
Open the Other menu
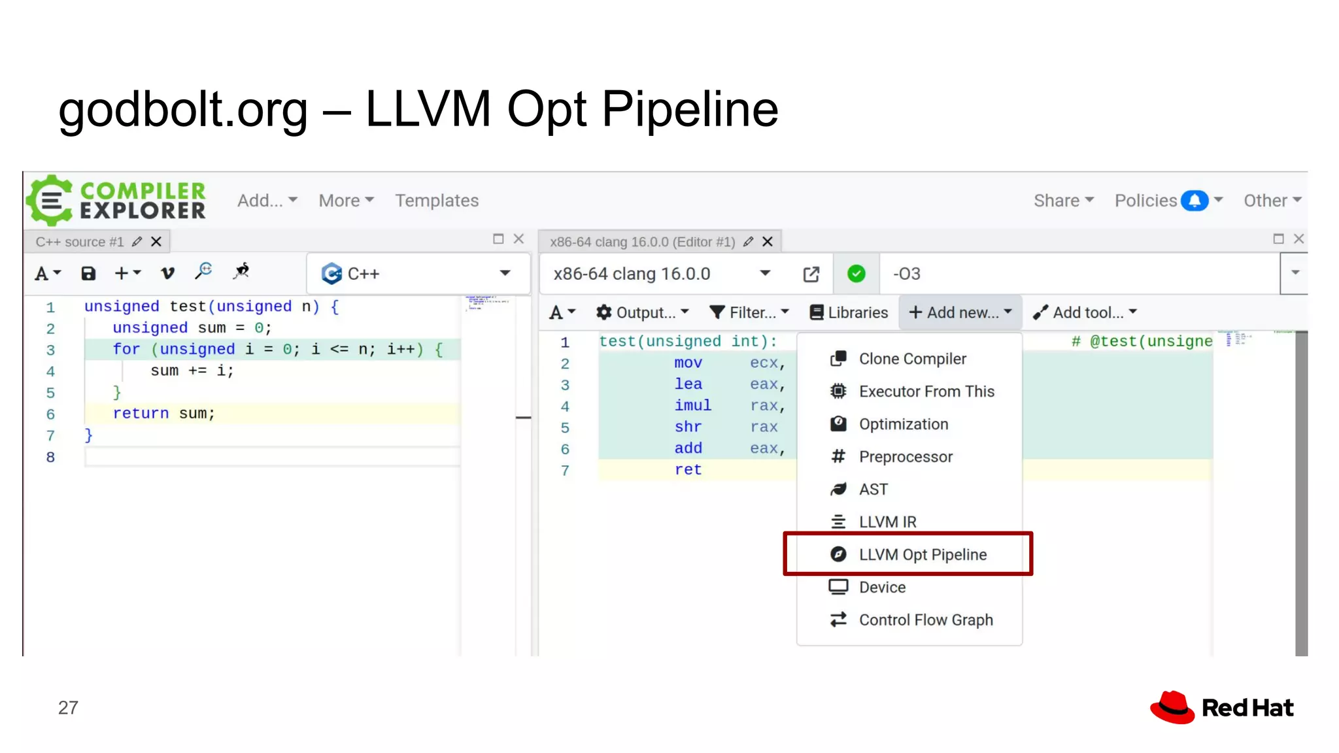(x=1272, y=201)
